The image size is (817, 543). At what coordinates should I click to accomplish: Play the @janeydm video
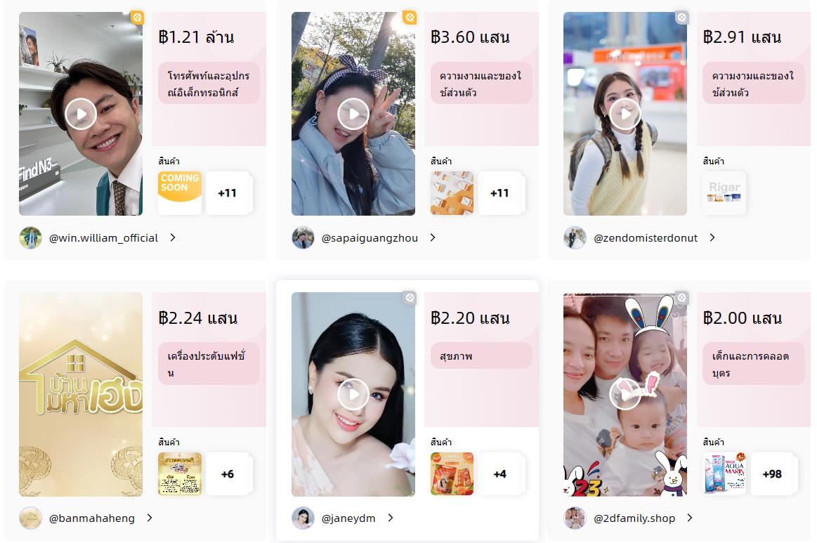coord(353,395)
